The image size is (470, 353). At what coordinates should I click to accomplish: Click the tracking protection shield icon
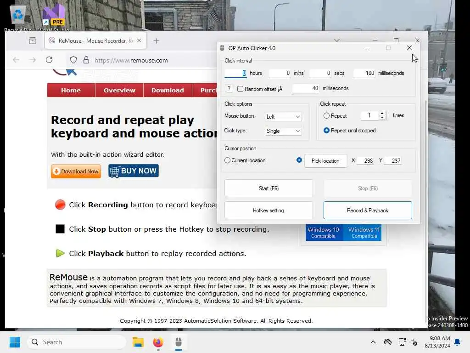pos(73,60)
